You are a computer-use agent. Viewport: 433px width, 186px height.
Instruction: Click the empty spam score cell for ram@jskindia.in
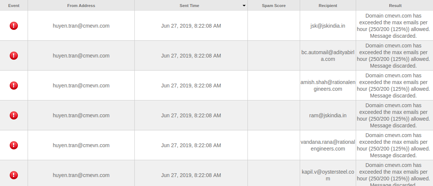point(274,115)
